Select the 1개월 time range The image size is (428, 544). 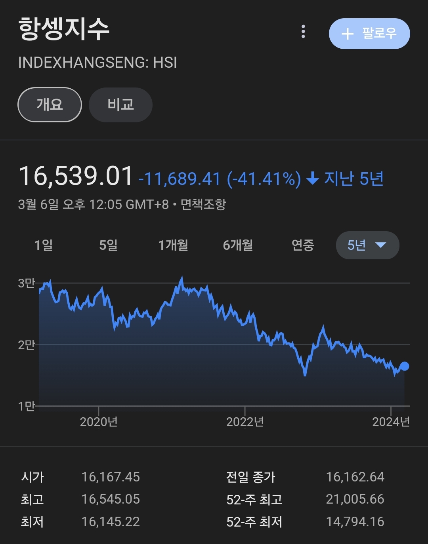(x=173, y=245)
